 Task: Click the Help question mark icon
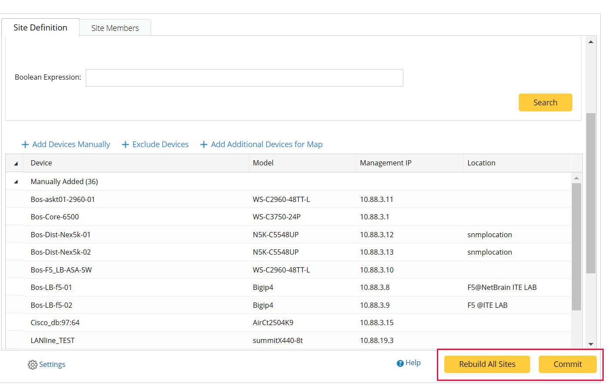[x=400, y=363]
